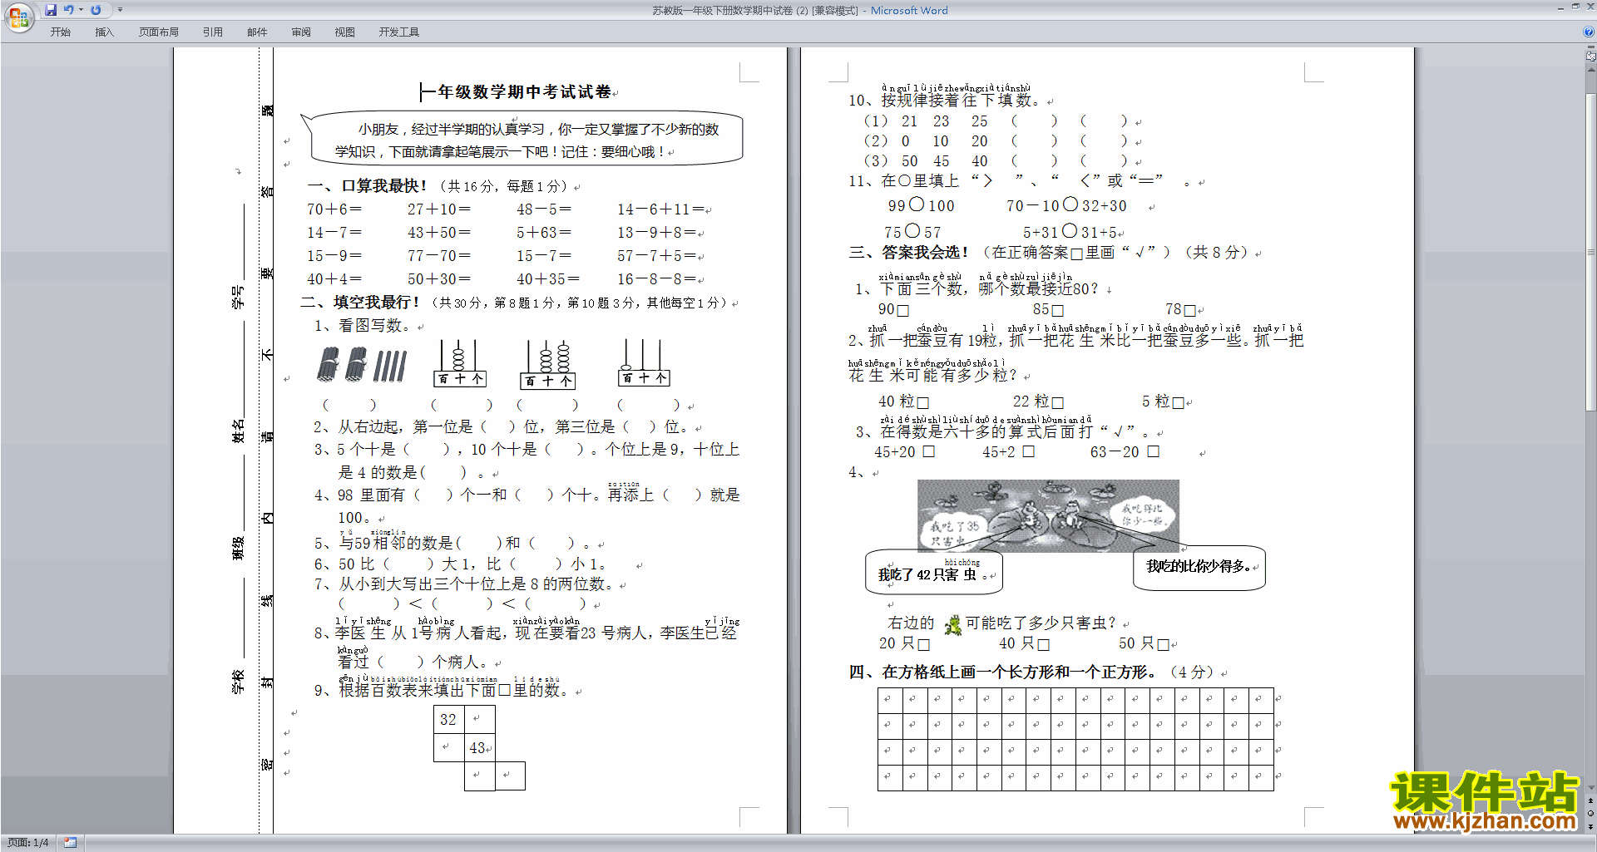
Task: Click the Save icon in quick access toolbar
Action: pyautogui.click(x=51, y=10)
